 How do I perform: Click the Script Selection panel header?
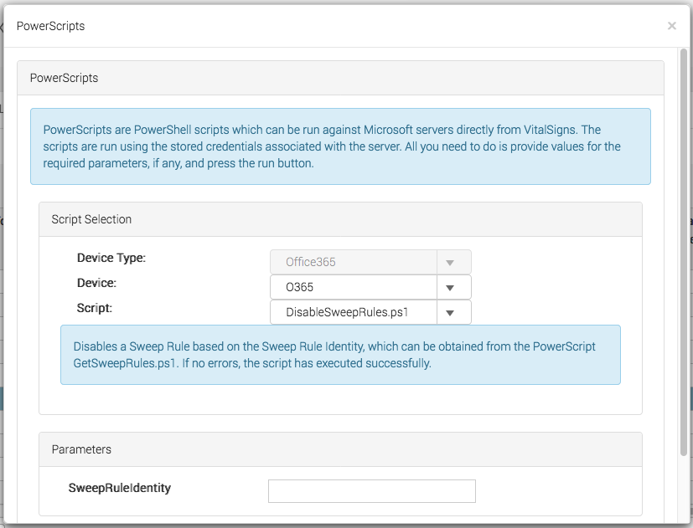(340, 219)
